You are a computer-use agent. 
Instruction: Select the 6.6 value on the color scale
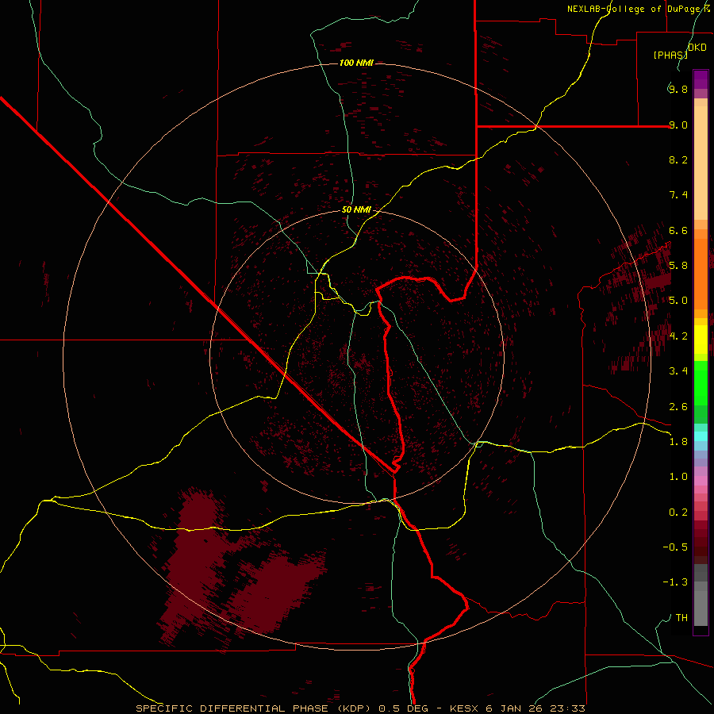pos(678,230)
